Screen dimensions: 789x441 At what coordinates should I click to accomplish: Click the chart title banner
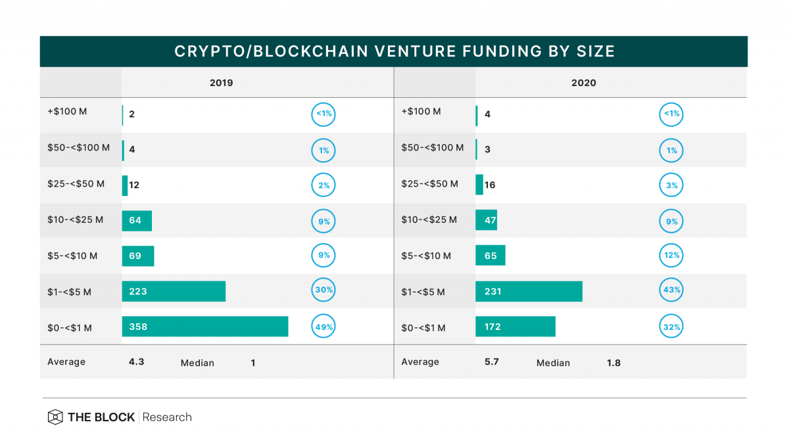pyautogui.click(x=393, y=51)
